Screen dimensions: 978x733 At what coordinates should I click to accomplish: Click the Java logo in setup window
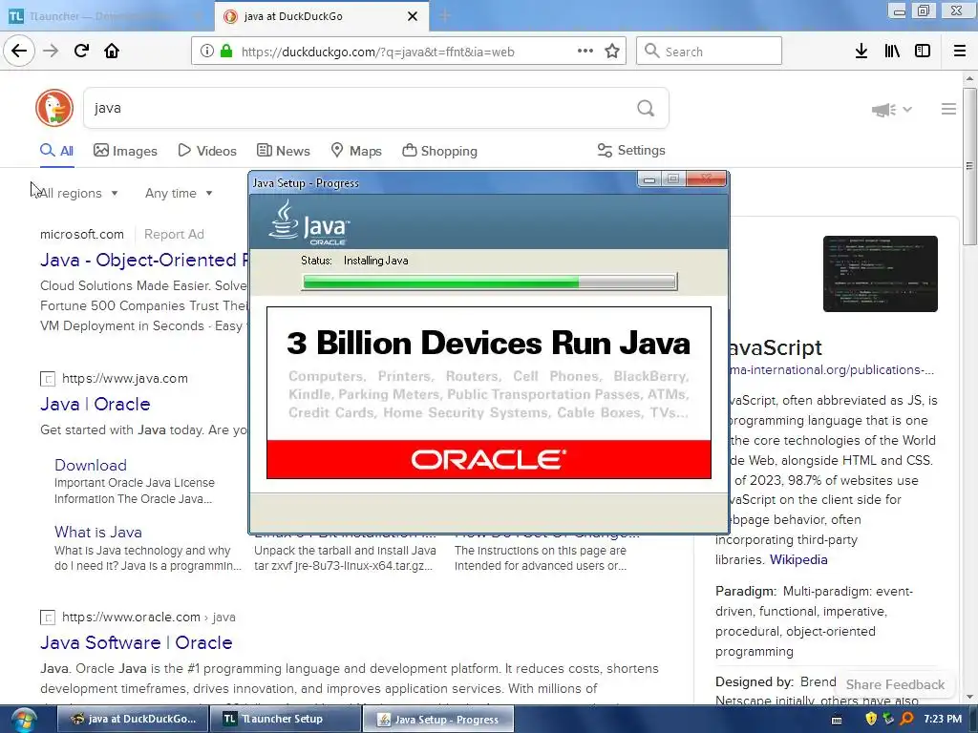tap(309, 223)
